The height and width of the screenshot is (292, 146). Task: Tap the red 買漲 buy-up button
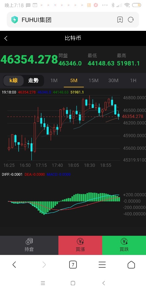[80, 245]
